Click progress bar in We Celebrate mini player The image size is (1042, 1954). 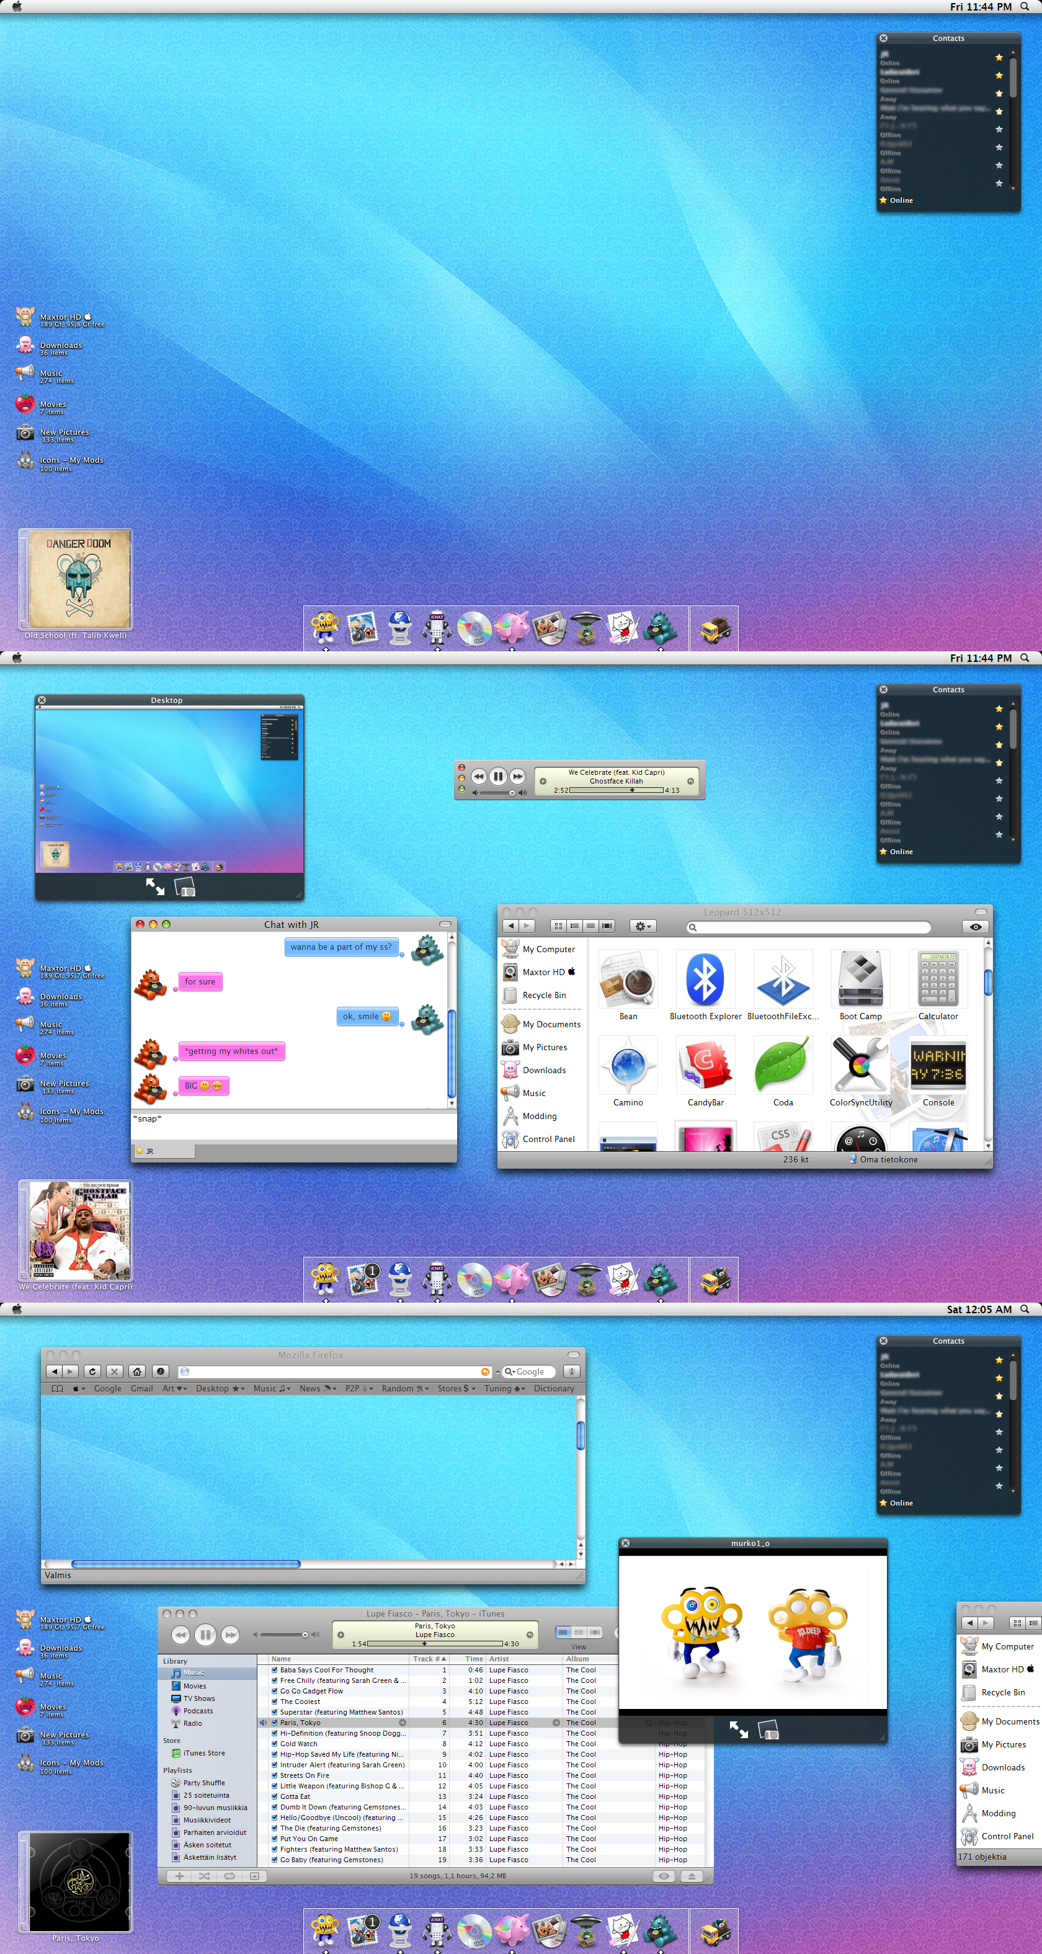click(x=617, y=790)
